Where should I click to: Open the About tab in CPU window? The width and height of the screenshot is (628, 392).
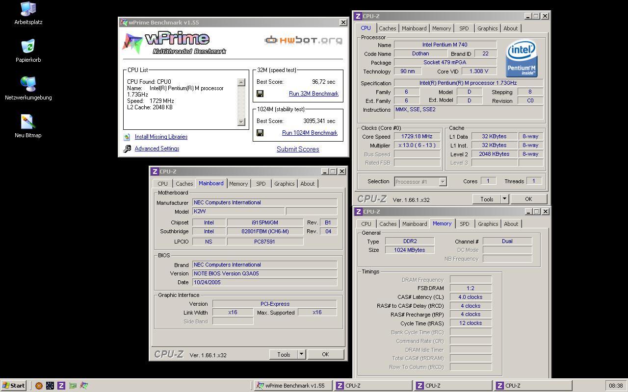[510, 28]
